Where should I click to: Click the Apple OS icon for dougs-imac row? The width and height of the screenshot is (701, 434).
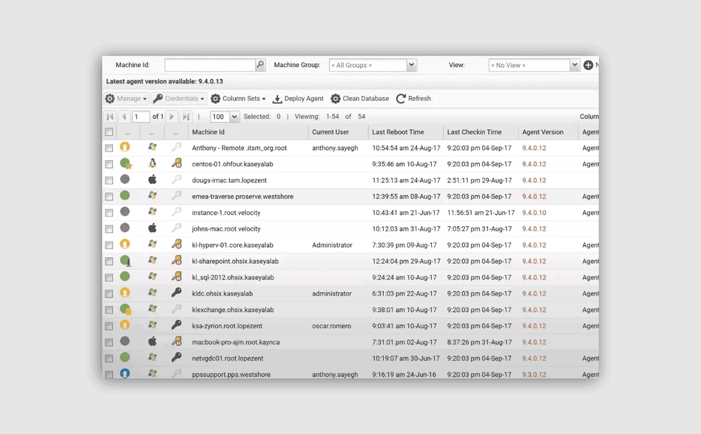[x=152, y=180]
